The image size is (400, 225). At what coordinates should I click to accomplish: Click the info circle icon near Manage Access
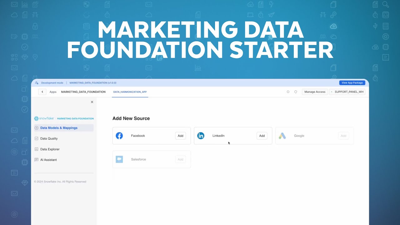[288, 92]
